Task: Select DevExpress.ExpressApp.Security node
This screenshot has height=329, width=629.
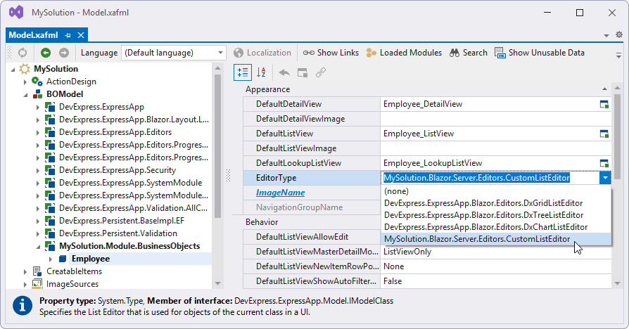Action: (117, 170)
